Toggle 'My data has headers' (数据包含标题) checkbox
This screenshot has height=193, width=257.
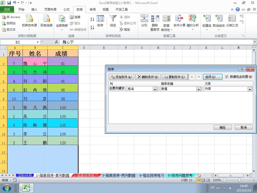(x=227, y=77)
